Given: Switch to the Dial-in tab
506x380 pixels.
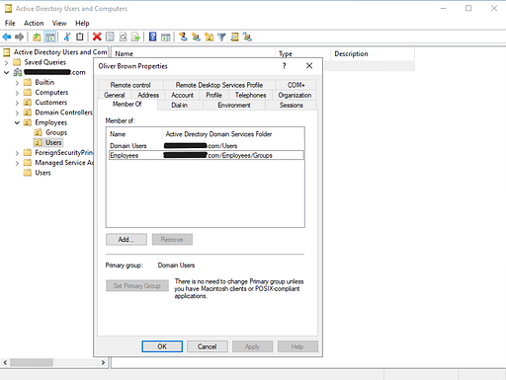Looking at the screenshot, I should (180, 106).
